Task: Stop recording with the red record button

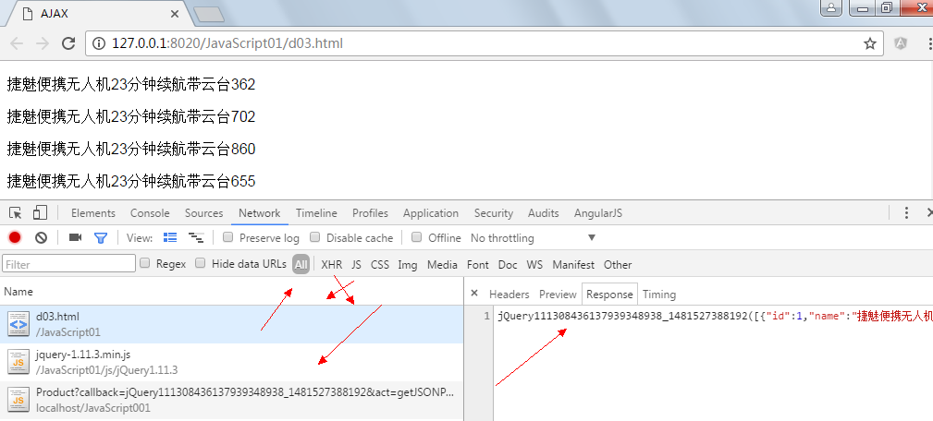Action: (x=15, y=237)
